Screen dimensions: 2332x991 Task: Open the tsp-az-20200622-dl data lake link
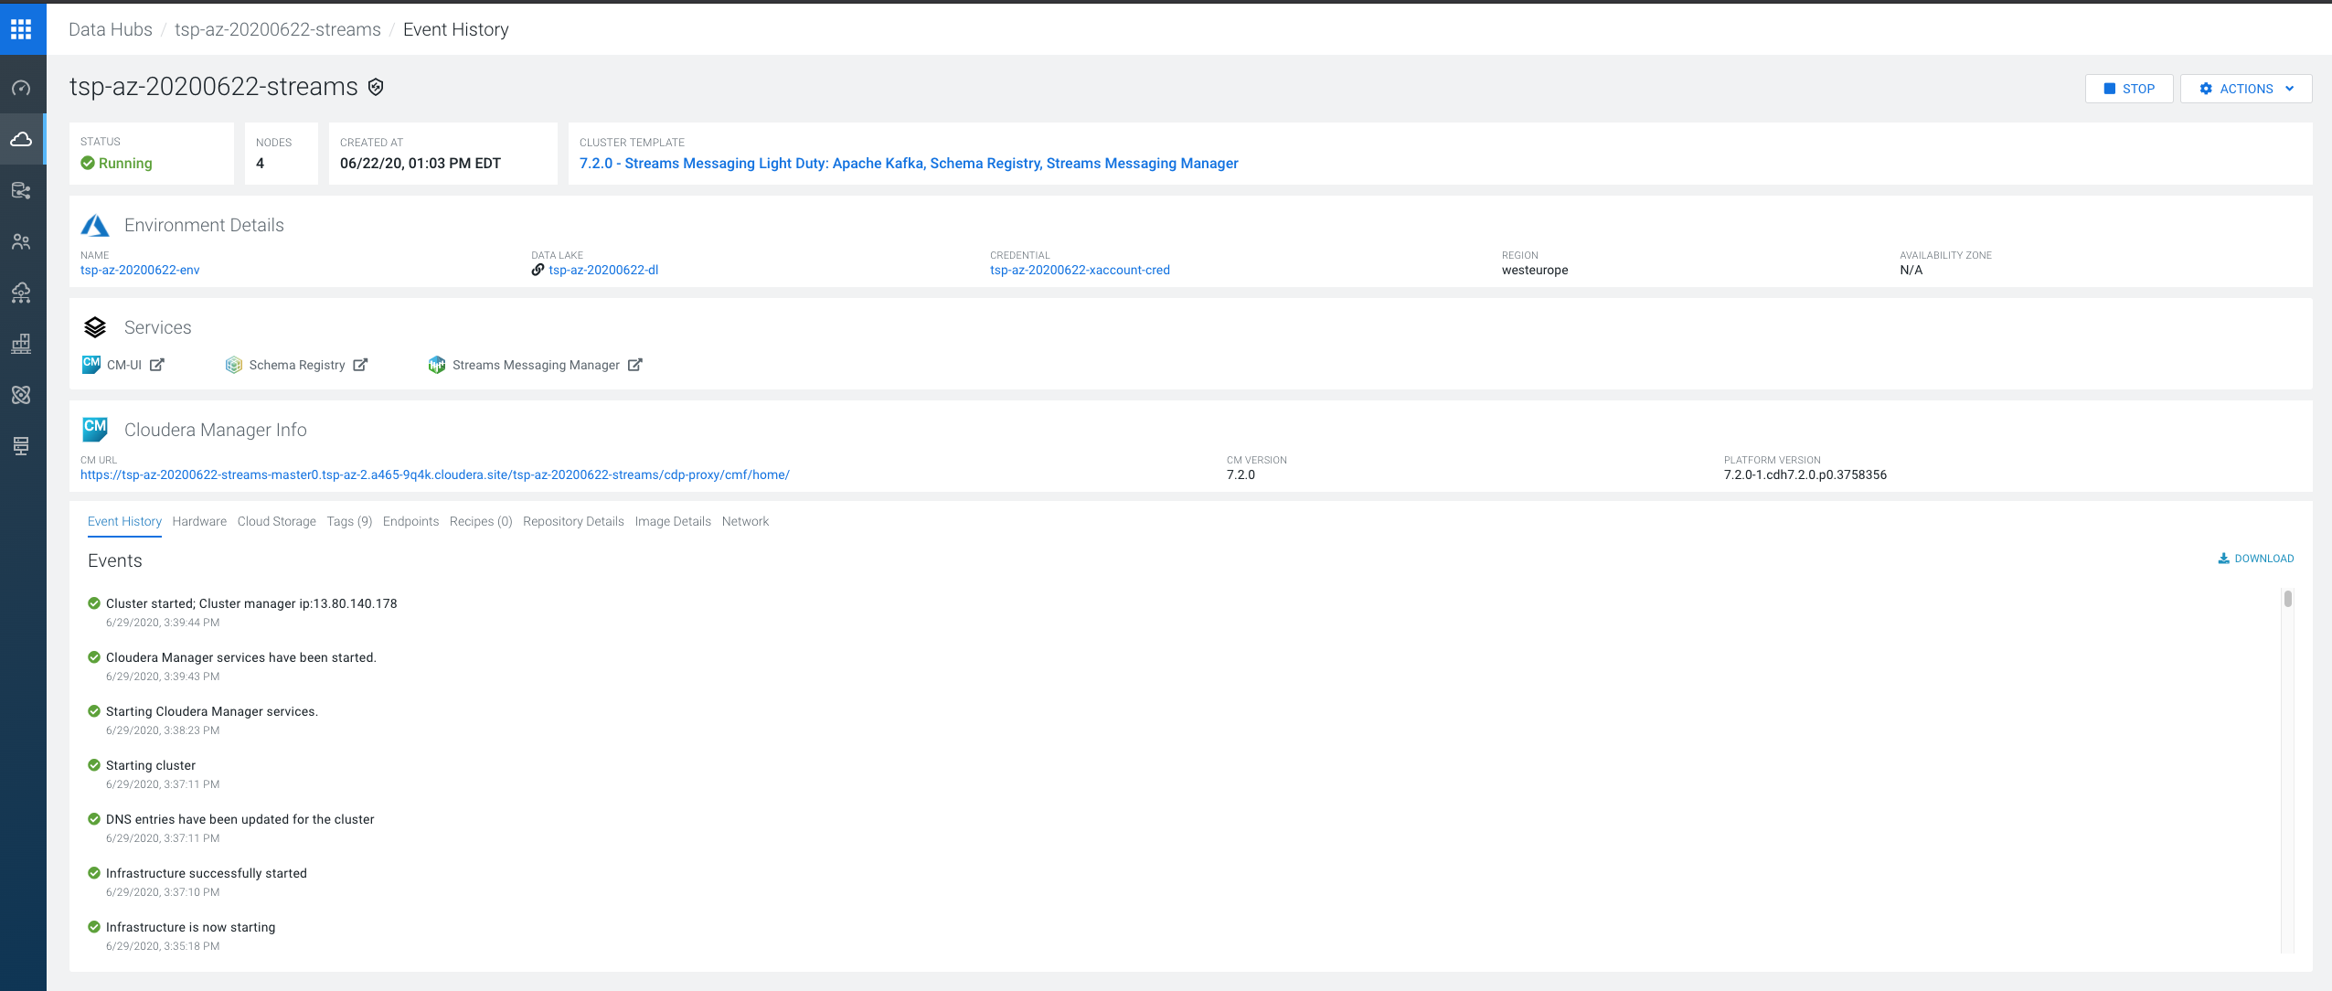[x=603, y=270]
